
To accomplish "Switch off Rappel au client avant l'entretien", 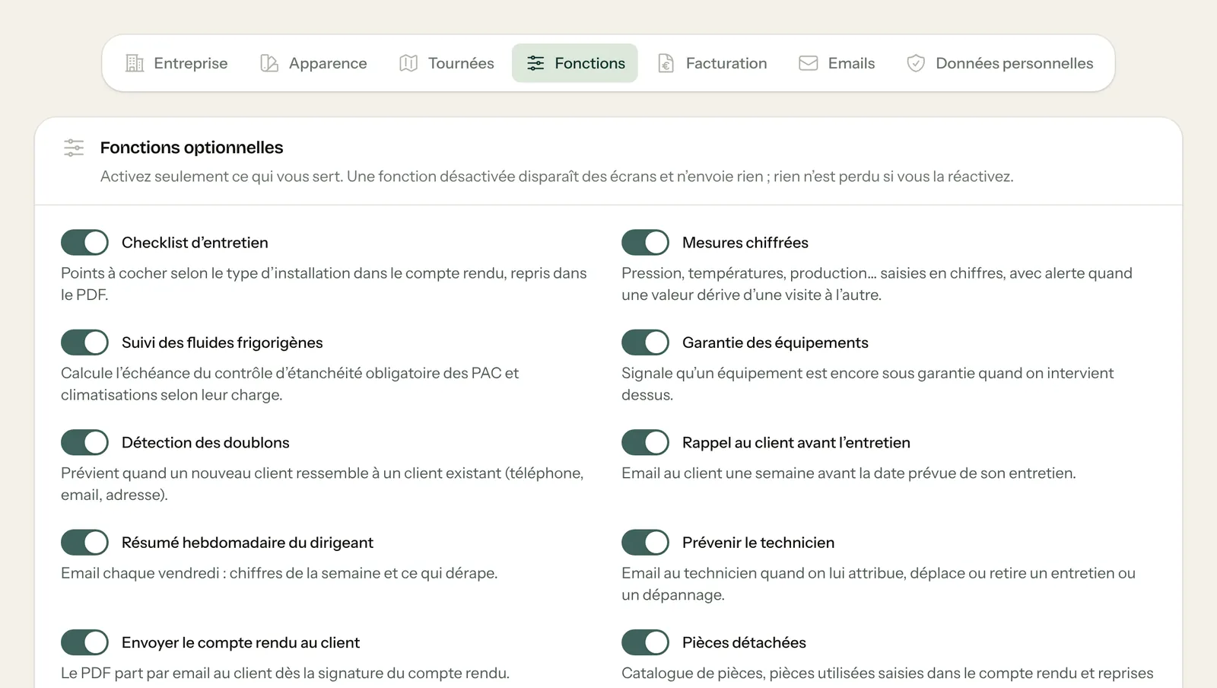I will click(645, 442).
